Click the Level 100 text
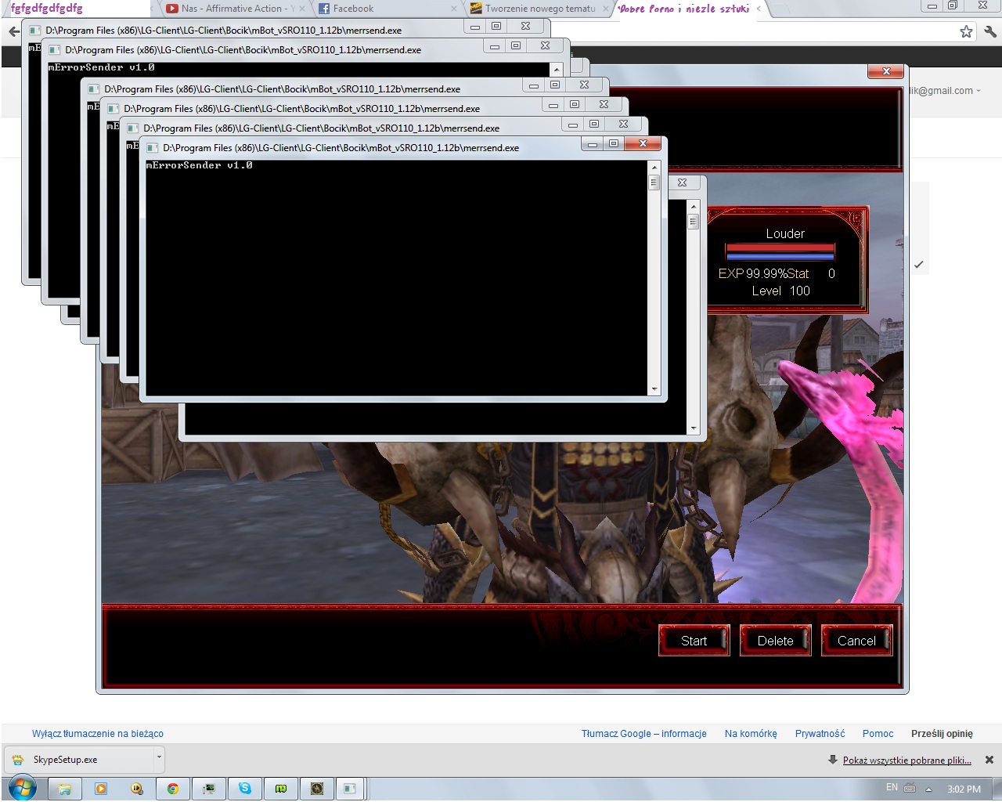 pos(780,291)
